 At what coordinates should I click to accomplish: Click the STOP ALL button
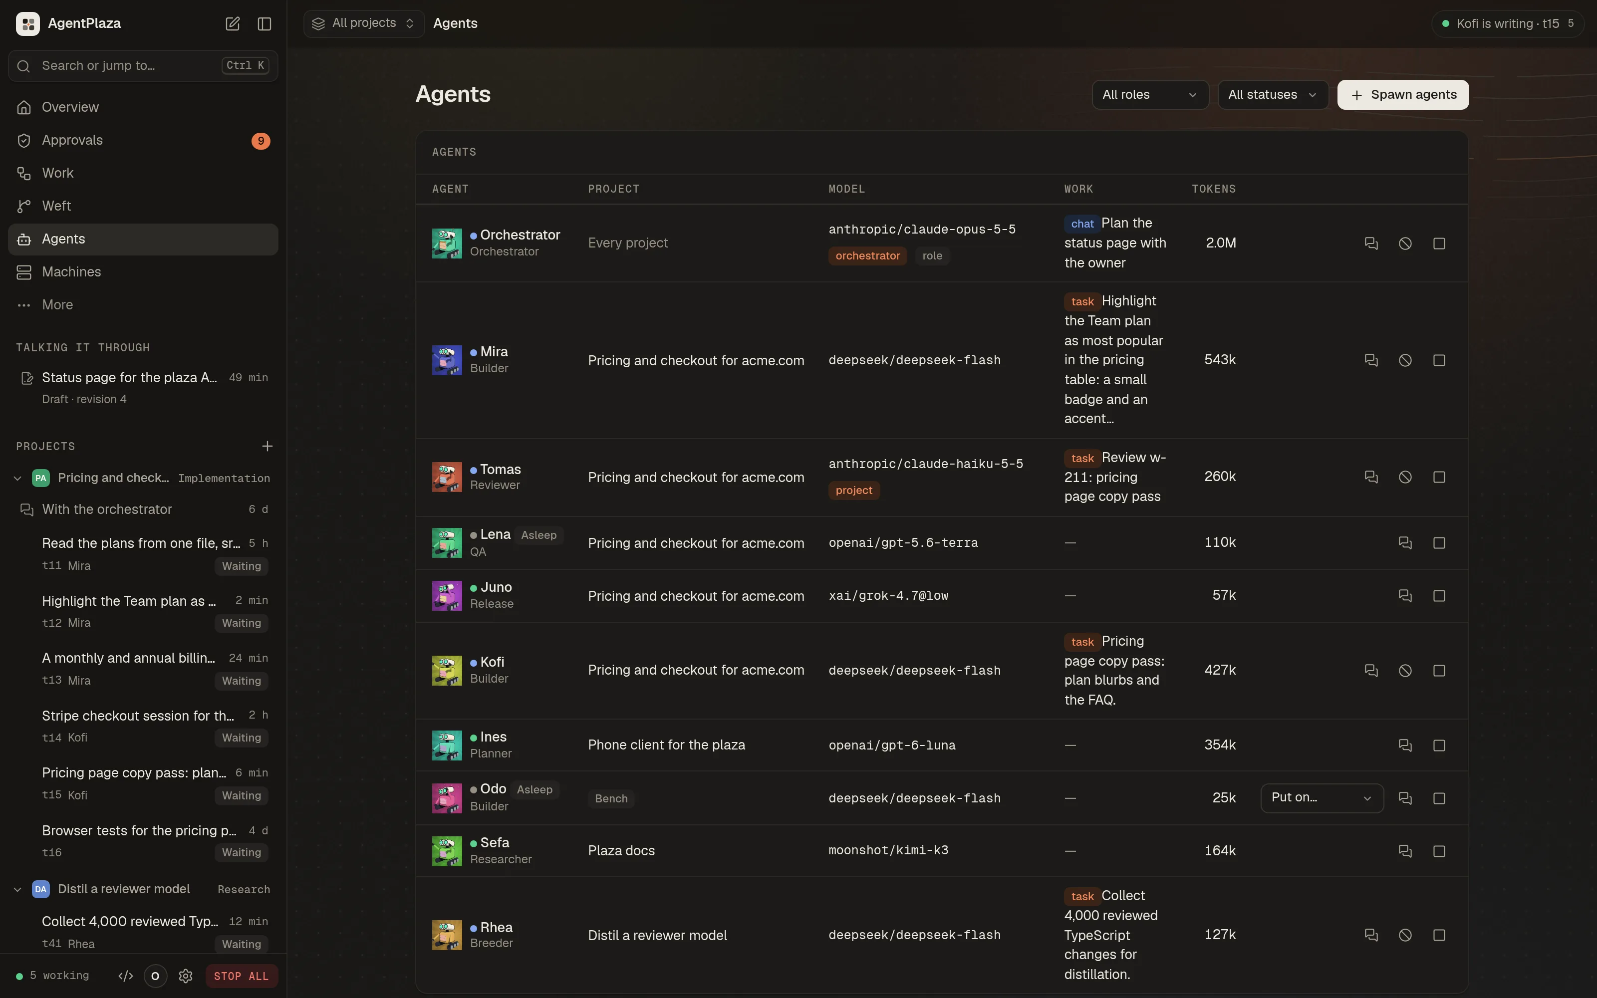pyautogui.click(x=241, y=976)
